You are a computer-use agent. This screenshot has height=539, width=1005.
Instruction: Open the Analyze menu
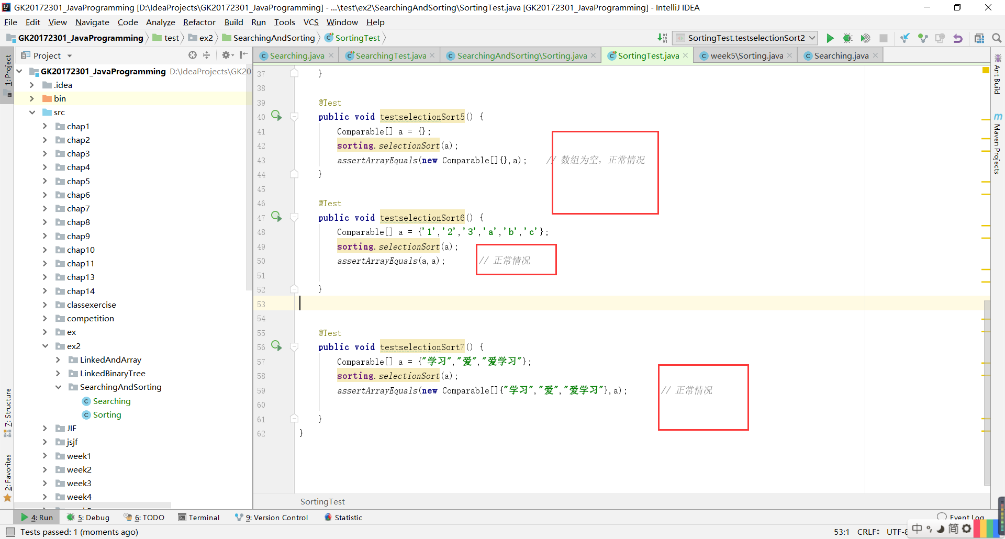(160, 22)
